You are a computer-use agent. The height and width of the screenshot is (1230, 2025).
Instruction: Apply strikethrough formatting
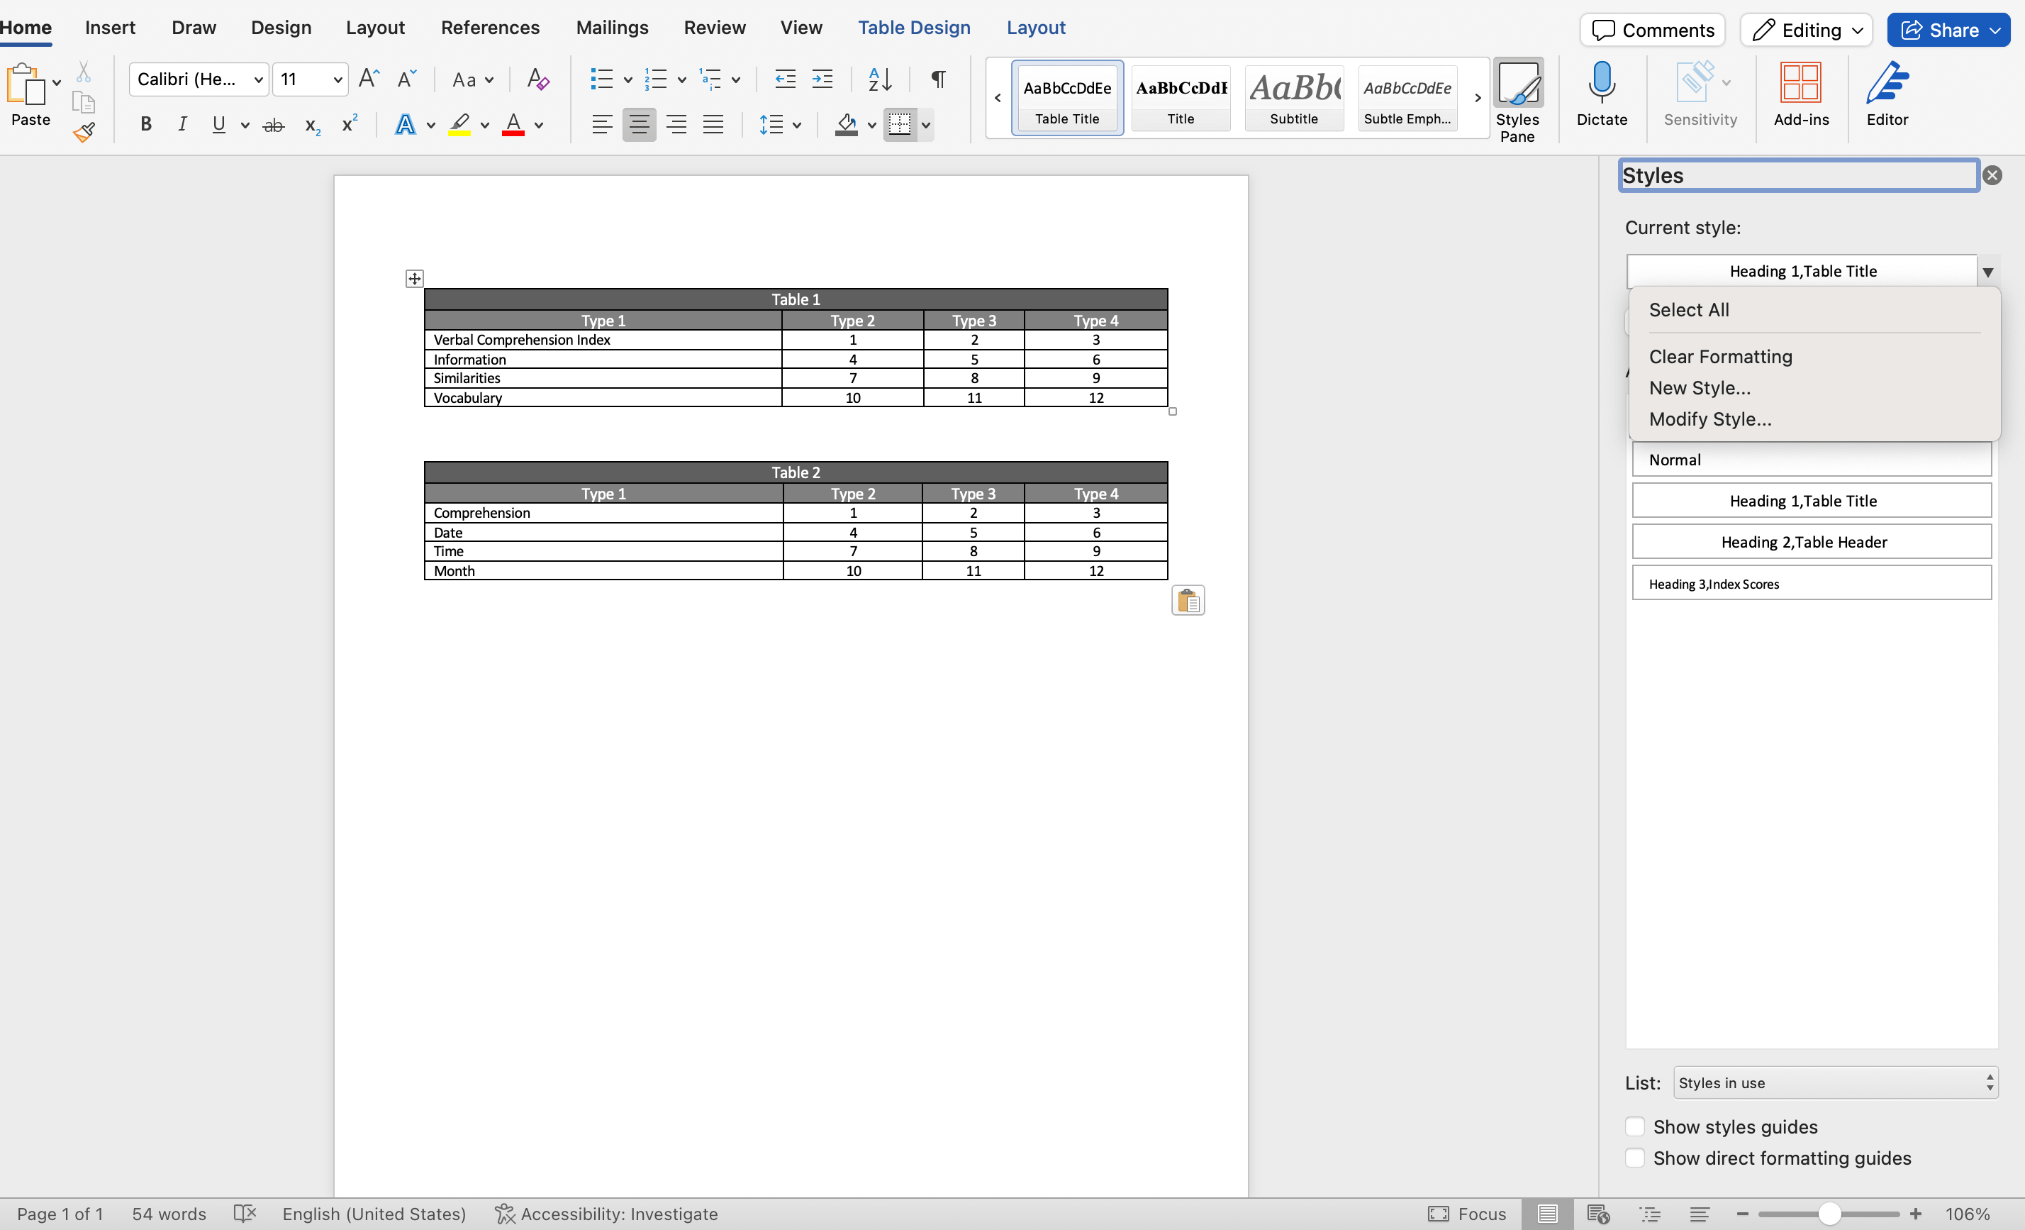[273, 125]
